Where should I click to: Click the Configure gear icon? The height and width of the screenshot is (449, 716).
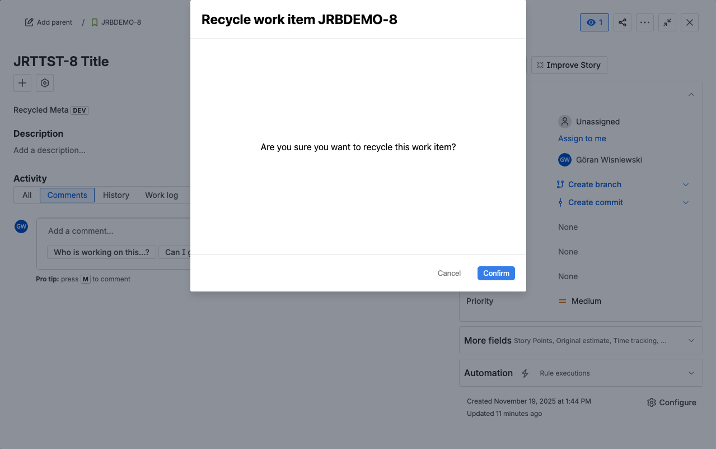[652, 402]
